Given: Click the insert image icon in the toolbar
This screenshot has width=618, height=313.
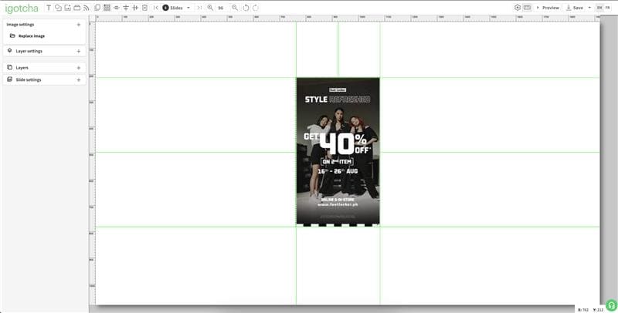Looking at the screenshot, I should coord(67,8).
